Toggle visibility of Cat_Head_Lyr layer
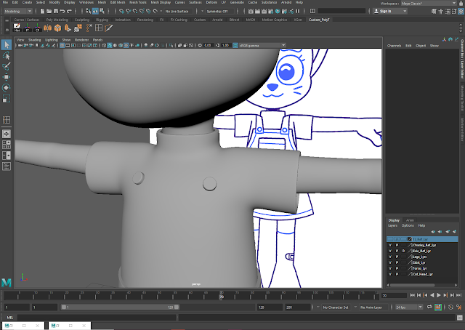Viewport: 465px width, 330px height. [390, 274]
